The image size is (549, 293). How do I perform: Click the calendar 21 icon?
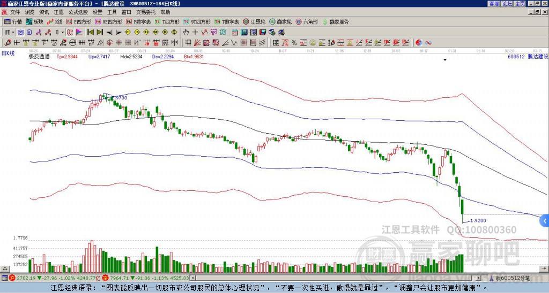(x=235, y=33)
